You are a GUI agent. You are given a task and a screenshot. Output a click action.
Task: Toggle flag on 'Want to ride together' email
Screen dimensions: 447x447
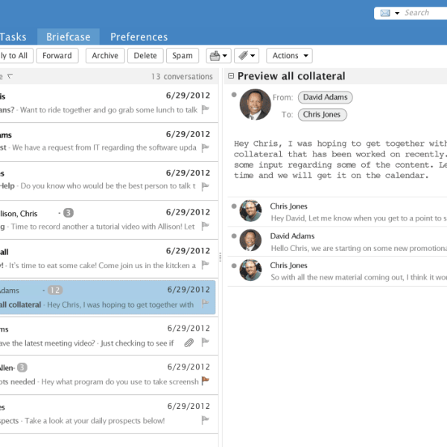[206, 110]
